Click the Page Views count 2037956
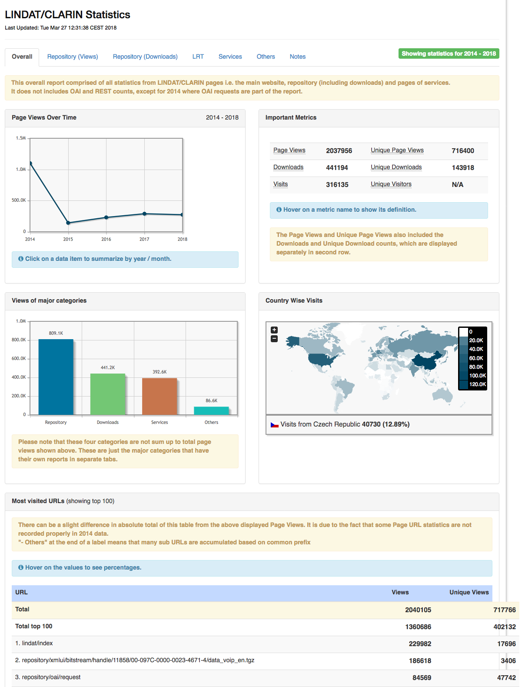Image resolution: width=525 pixels, height=687 pixels. pyautogui.click(x=339, y=151)
